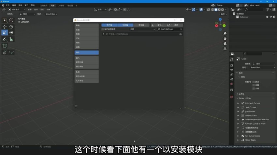The image size is (277, 155).
Task: Tick the 原点 checkbox under 仅影响
Action: [254, 82]
